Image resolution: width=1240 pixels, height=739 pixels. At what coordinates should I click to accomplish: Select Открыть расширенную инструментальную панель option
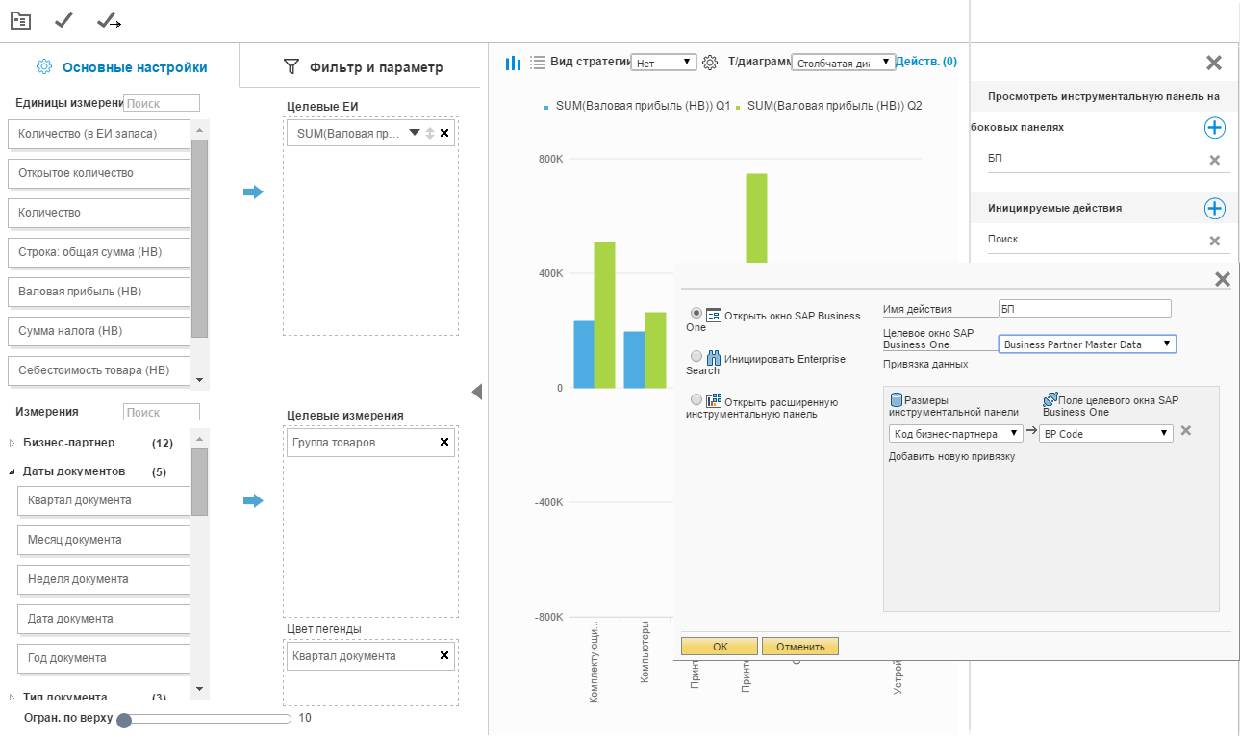tap(696, 399)
